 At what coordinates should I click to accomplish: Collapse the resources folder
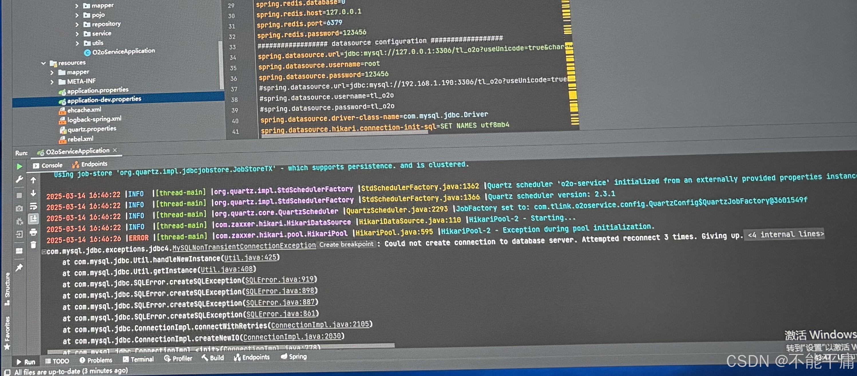(43, 63)
